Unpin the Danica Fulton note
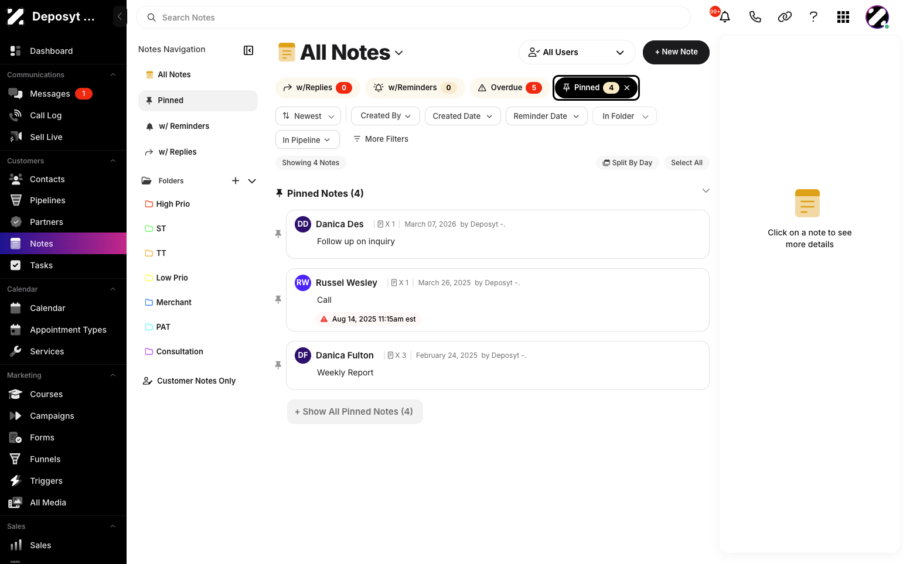This screenshot has width=903, height=564. 278,365
